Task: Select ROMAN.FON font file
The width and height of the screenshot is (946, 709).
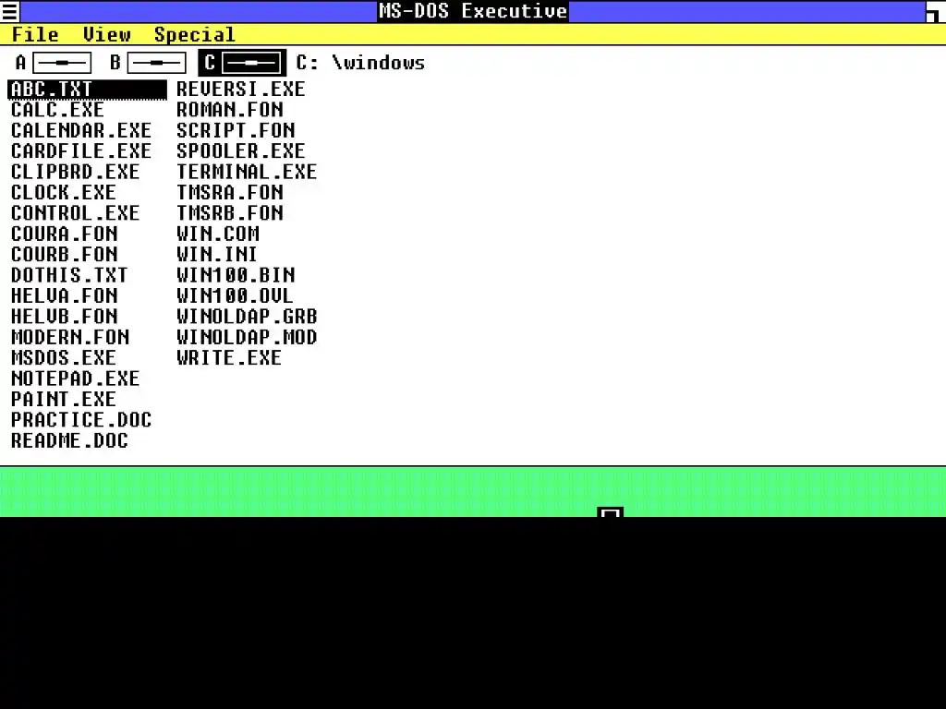Action: pos(229,110)
